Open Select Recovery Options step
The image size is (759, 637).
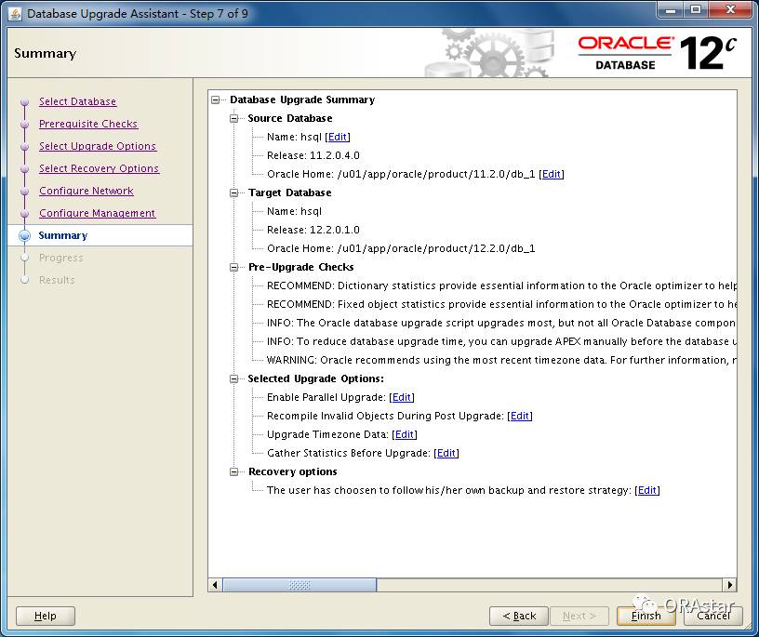pos(100,168)
